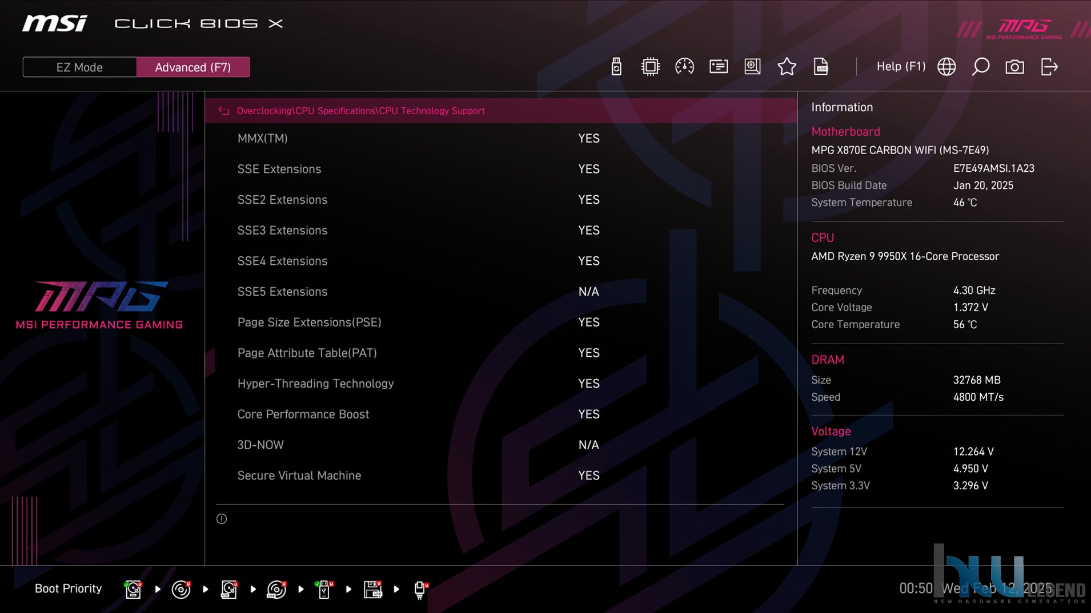Viewport: 1091px width, 613px height.
Task: Open the profile card icon in the toolbar
Action: point(719,67)
